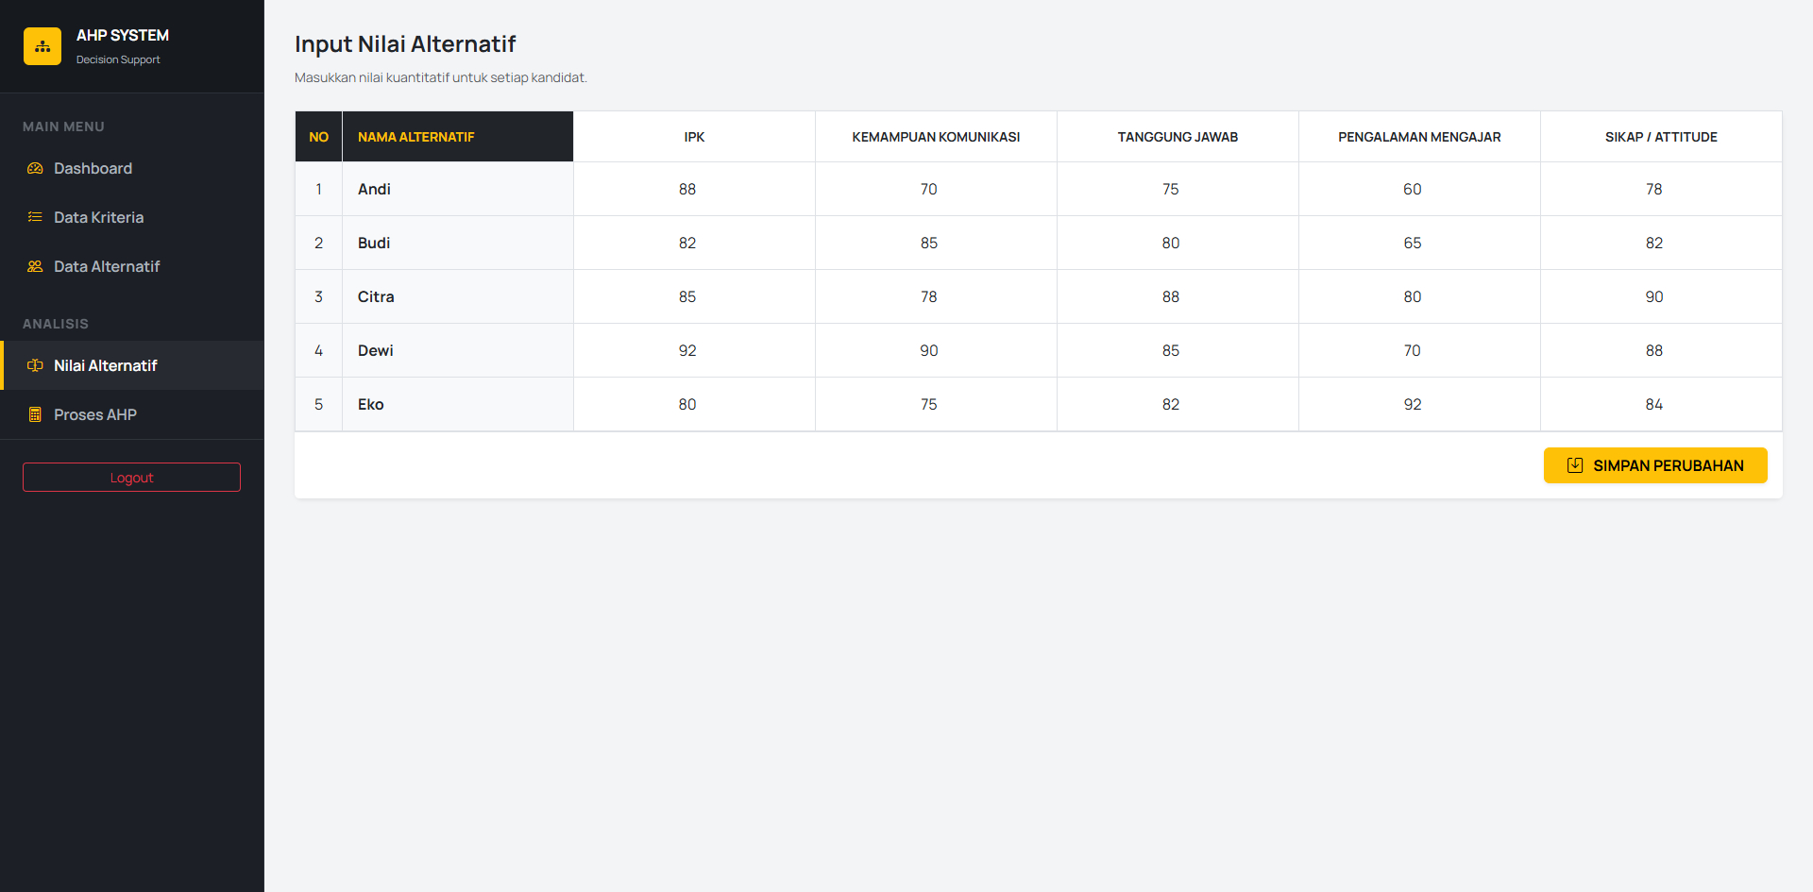Select the Dashboard speedometer icon
Image resolution: width=1813 pixels, height=892 pixels.
coord(35,168)
